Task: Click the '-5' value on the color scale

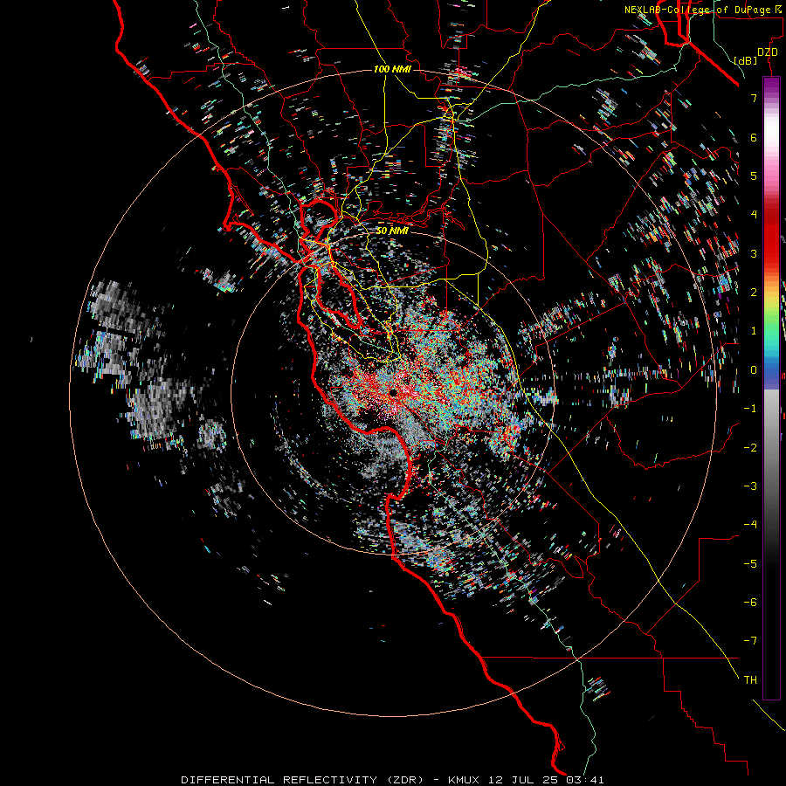Action: [750, 564]
